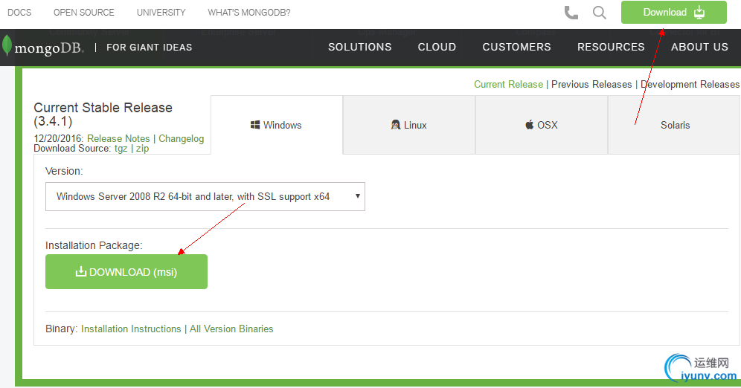Open OPEN SOURCE menu item
This screenshot has height=388, width=741.
[83, 13]
